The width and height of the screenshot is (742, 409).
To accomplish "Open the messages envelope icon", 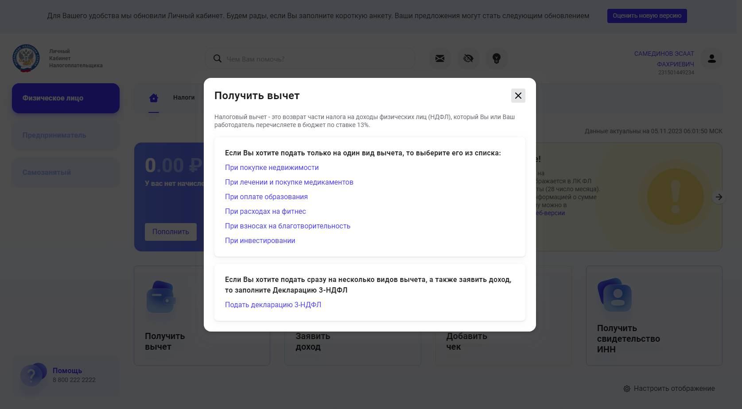I will [440, 58].
